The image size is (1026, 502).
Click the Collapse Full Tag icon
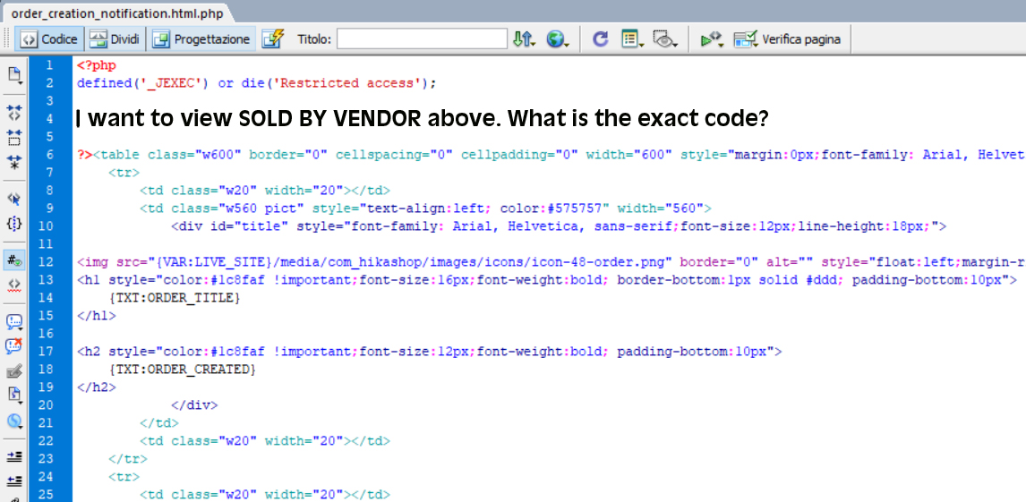(13, 112)
